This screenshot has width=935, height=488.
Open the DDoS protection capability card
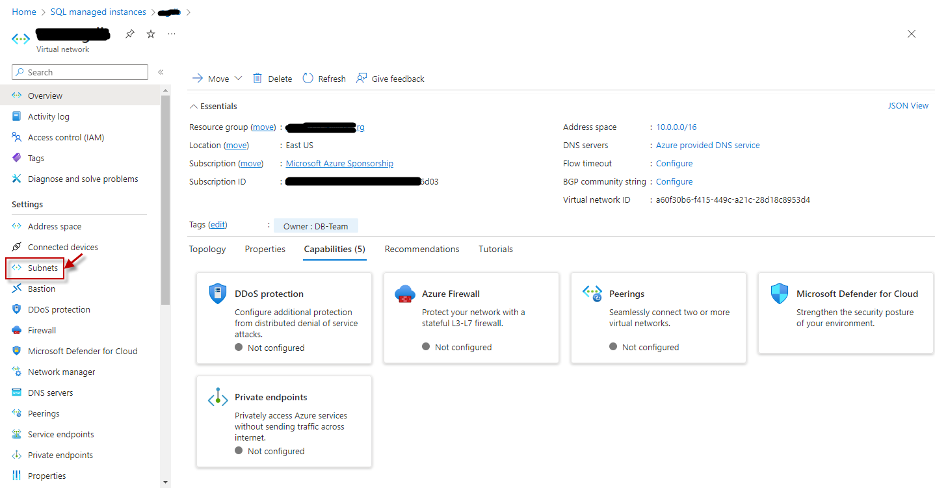click(x=284, y=318)
